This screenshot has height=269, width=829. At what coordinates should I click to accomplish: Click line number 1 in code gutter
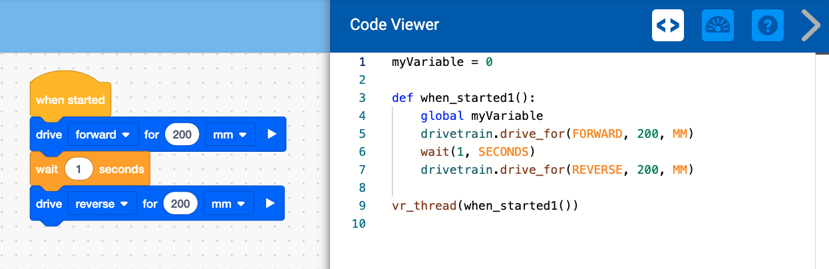(362, 62)
